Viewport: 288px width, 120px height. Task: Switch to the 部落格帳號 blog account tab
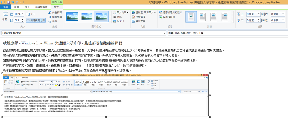(x=41, y=7)
